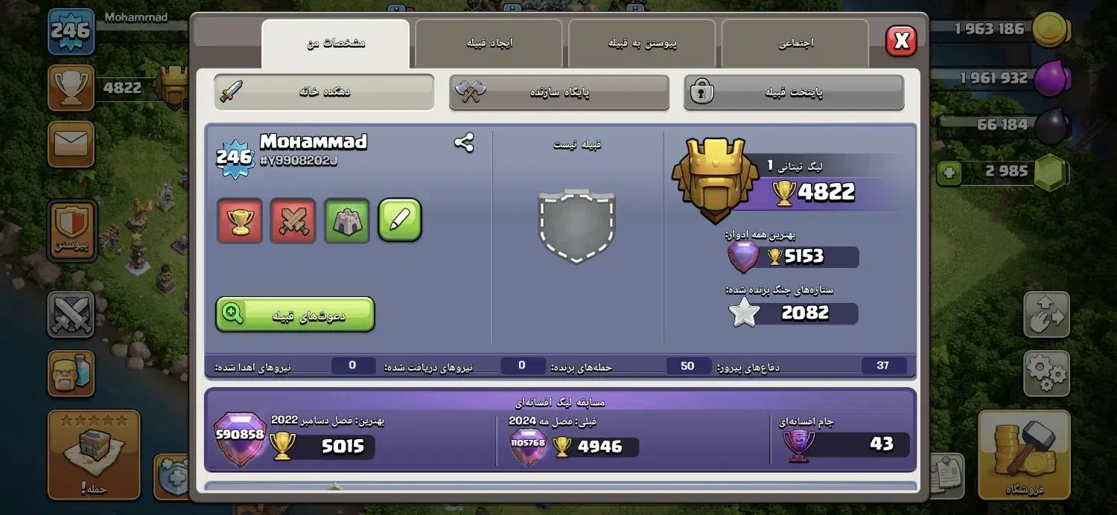Tap the green plus next to gems
This screenshot has height=515, width=1117.
949,173
